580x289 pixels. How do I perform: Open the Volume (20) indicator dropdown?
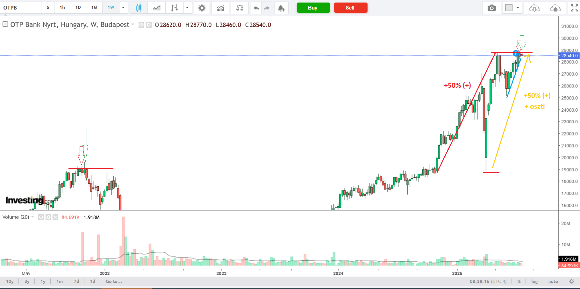click(x=32, y=217)
